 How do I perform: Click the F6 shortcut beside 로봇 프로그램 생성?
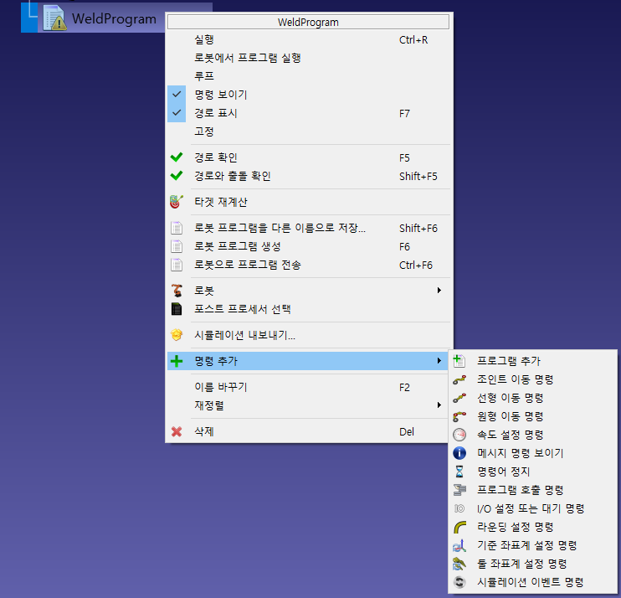(x=404, y=247)
